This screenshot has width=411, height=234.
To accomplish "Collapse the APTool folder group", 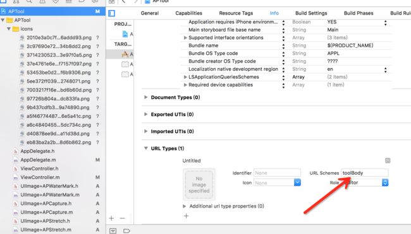I will point(3,20).
